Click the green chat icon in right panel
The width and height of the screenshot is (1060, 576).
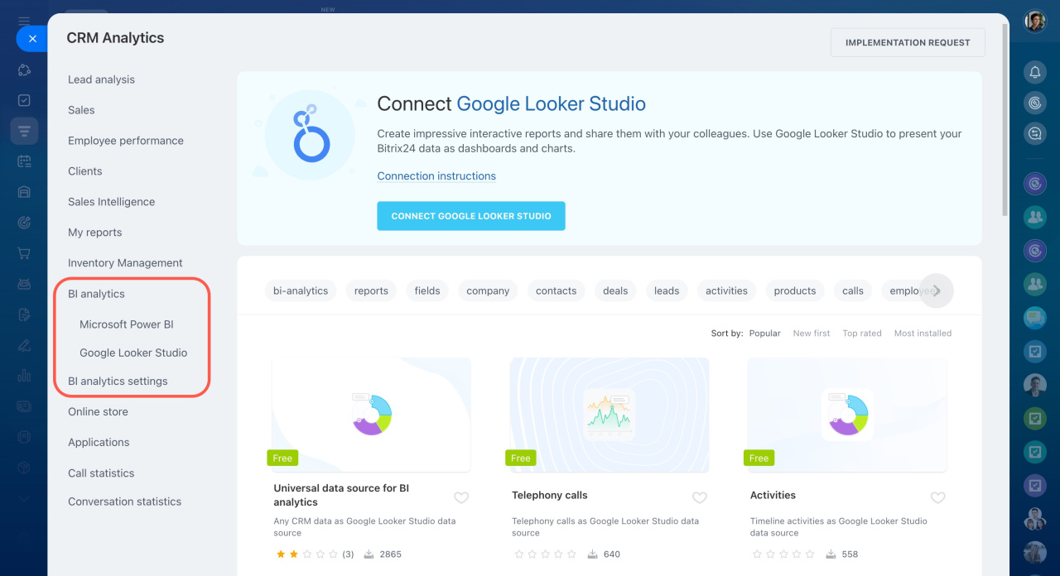click(x=1034, y=316)
